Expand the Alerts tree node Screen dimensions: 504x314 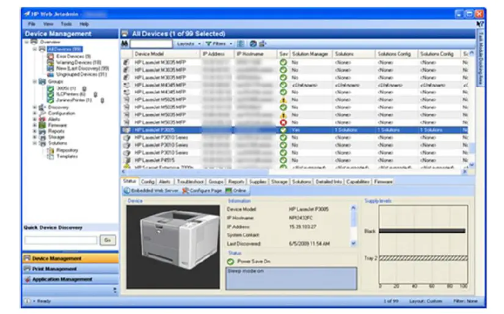[35, 119]
